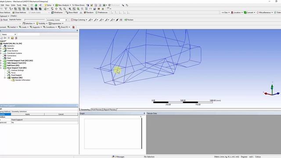The width and height of the screenshot is (281, 158).
Task: Click the Reset explode button
Action: [x=4, y=20]
